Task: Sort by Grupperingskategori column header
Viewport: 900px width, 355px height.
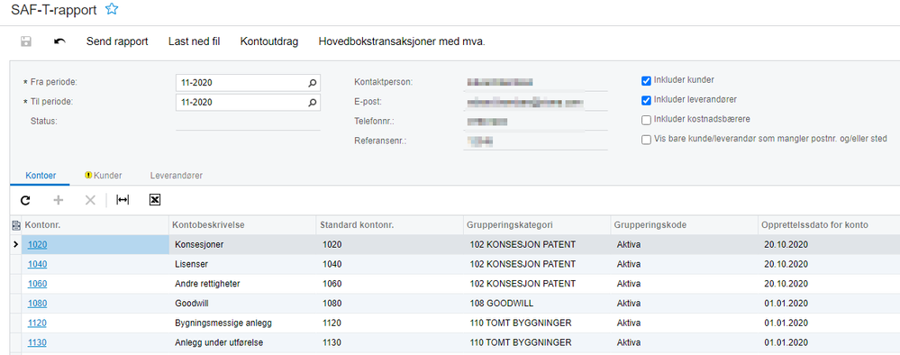Action: point(537,225)
